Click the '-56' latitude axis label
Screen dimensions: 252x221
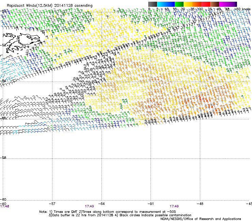coord(3,118)
